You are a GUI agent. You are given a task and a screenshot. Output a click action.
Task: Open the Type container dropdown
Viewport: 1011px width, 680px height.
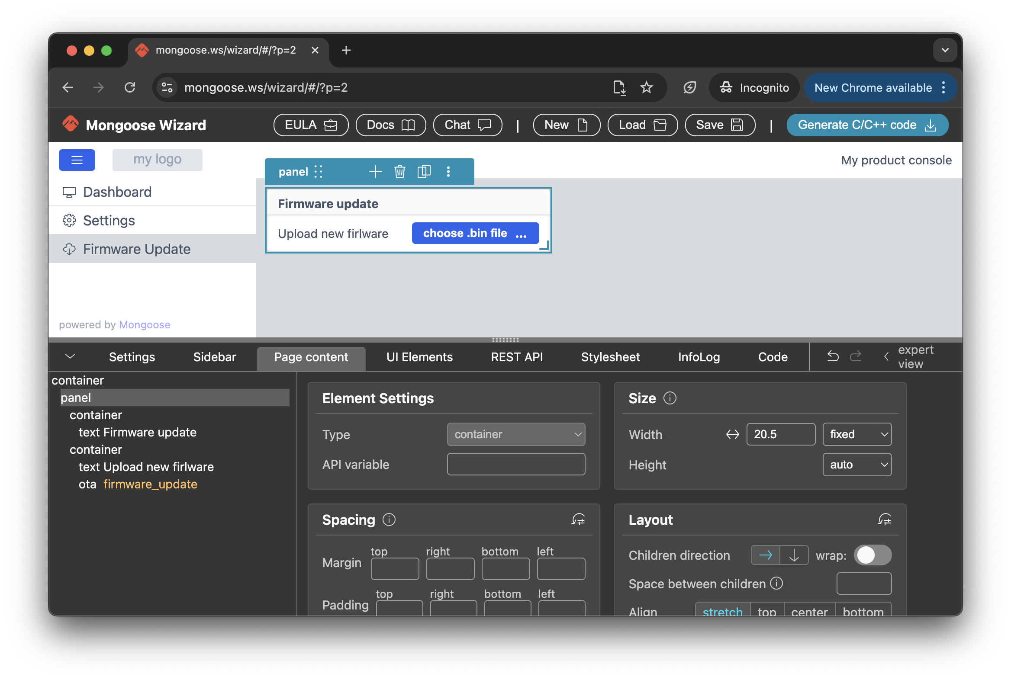pyautogui.click(x=516, y=434)
